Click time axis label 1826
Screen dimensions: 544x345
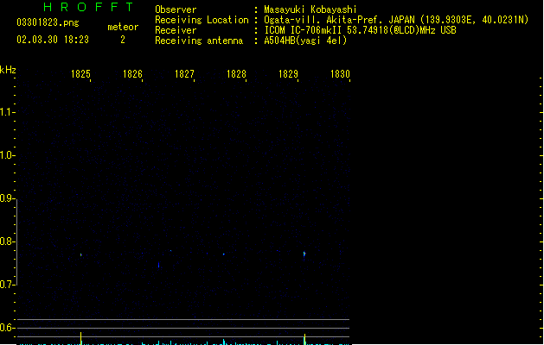132,74
